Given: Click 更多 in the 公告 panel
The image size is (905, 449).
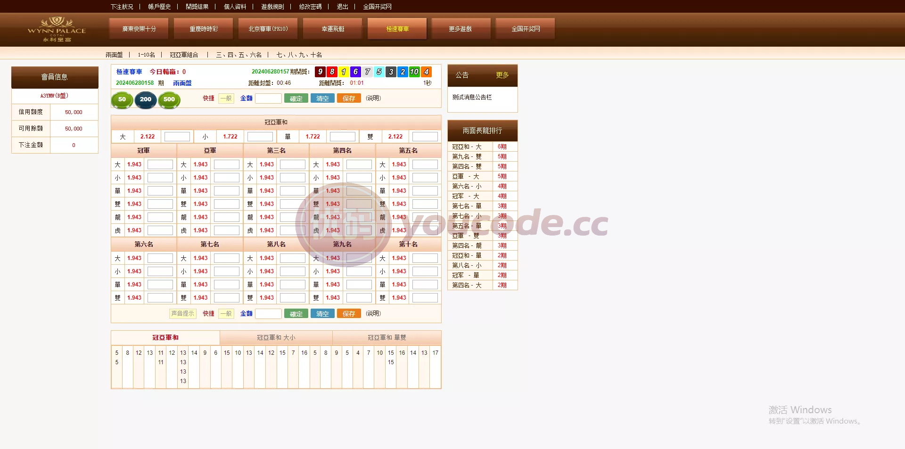Looking at the screenshot, I should click(x=502, y=75).
